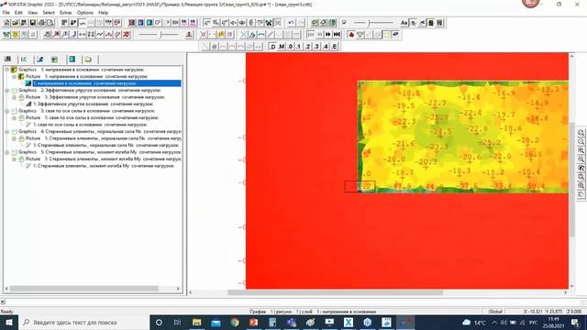Toggle the checkbox next to toolbar slider
The height and width of the screenshot is (330, 587).
coord(345,23)
